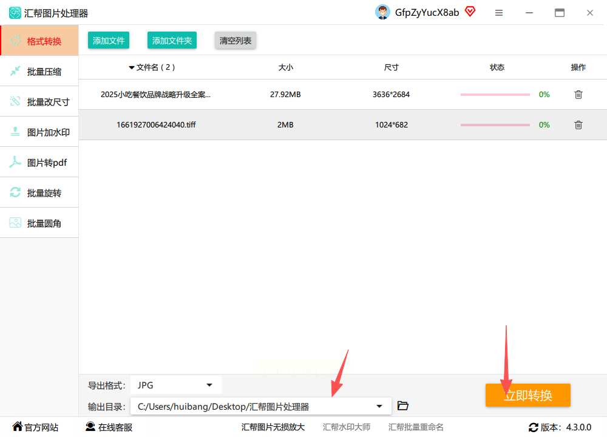Open output folder browse icon
This screenshot has width=607, height=437.
click(x=403, y=405)
